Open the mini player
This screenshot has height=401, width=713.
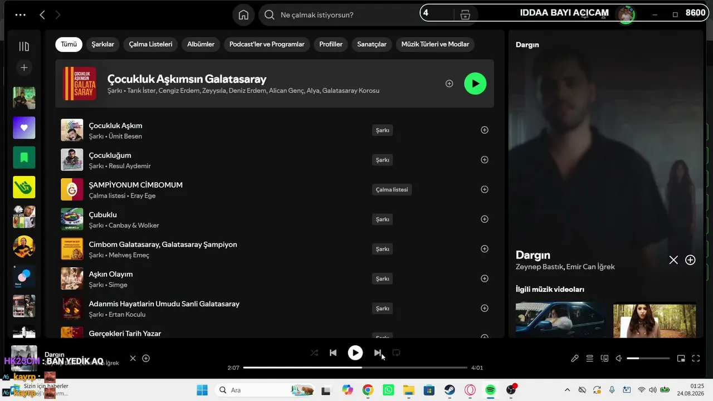pyautogui.click(x=681, y=358)
